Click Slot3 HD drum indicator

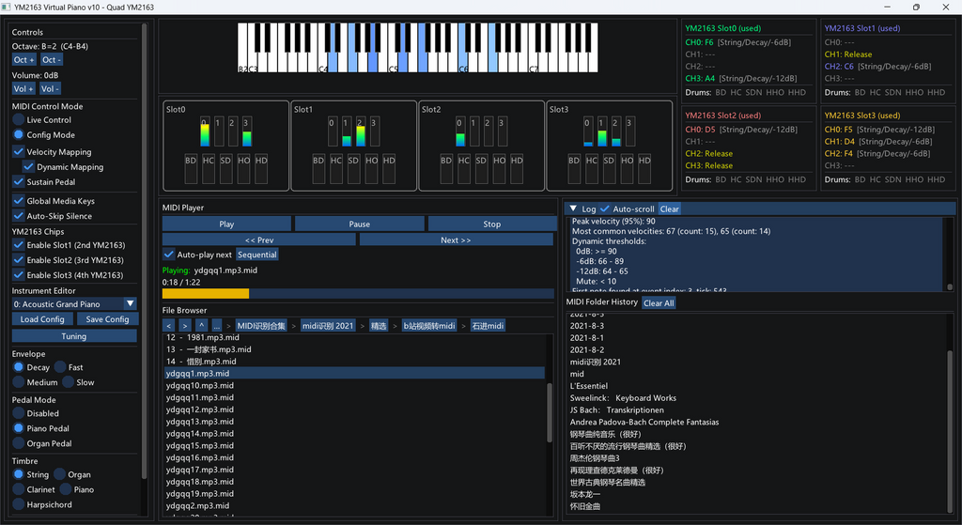(x=644, y=168)
